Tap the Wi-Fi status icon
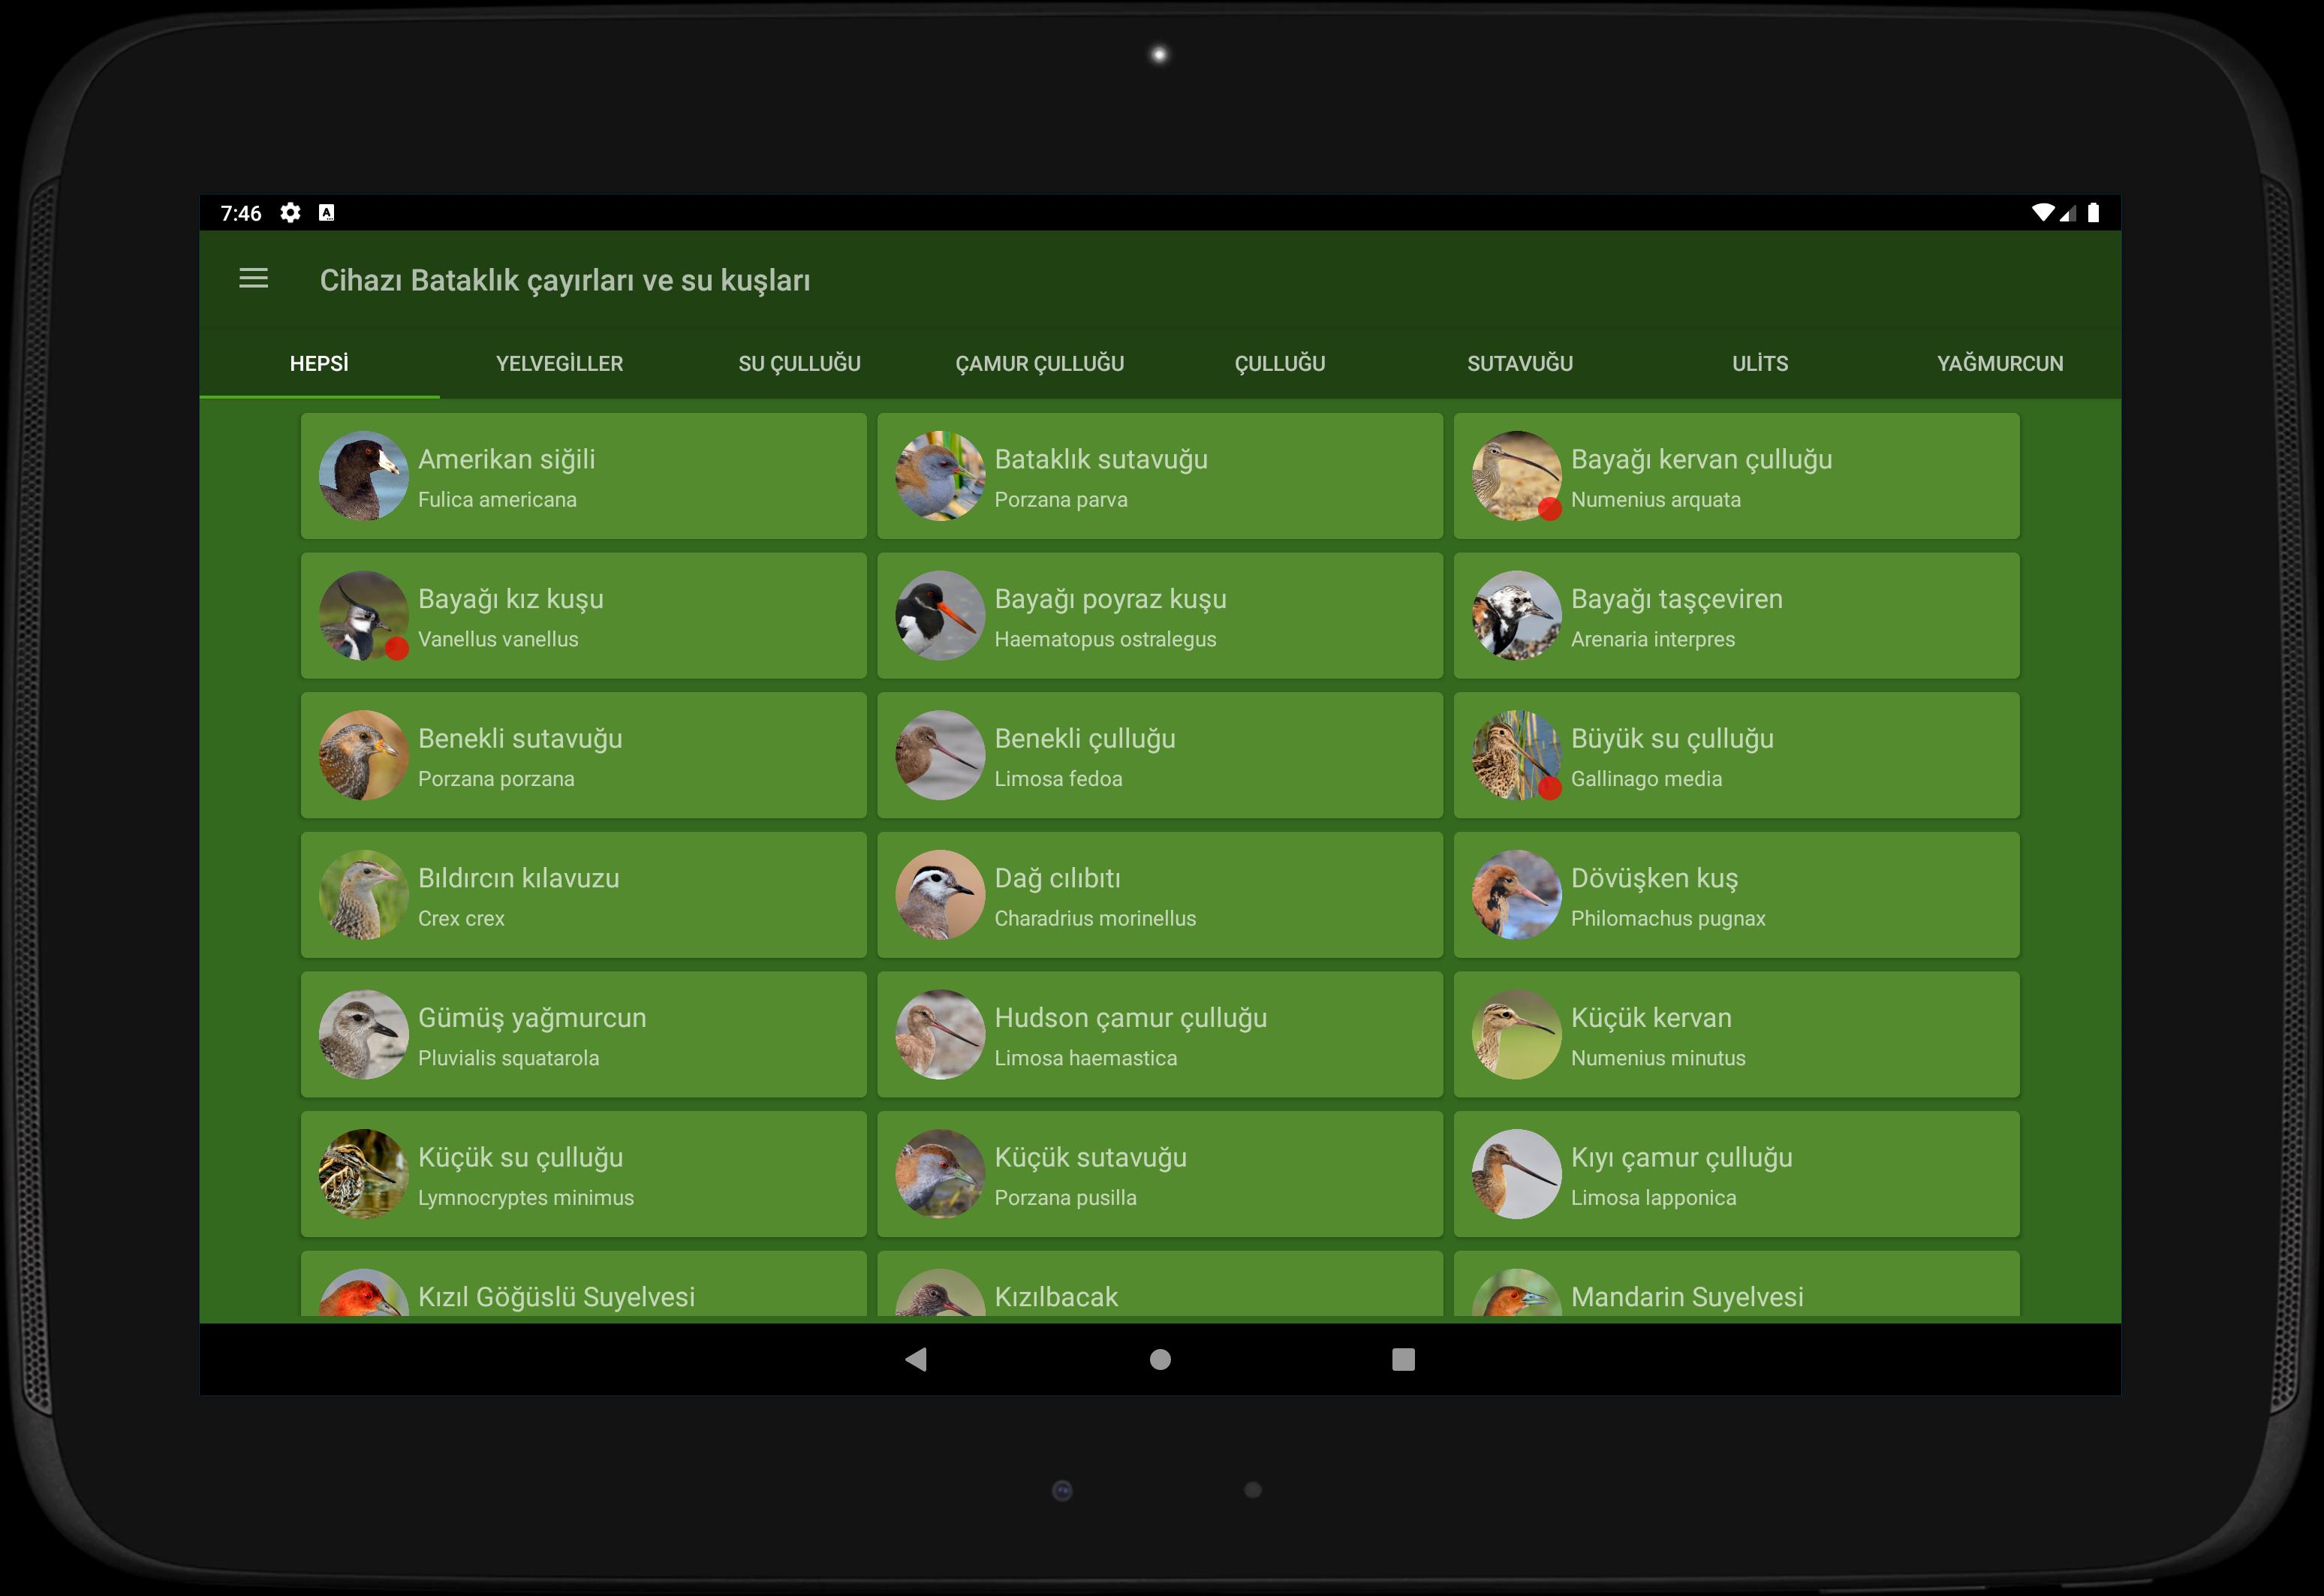2324x1596 pixels. pyautogui.click(x=2043, y=213)
